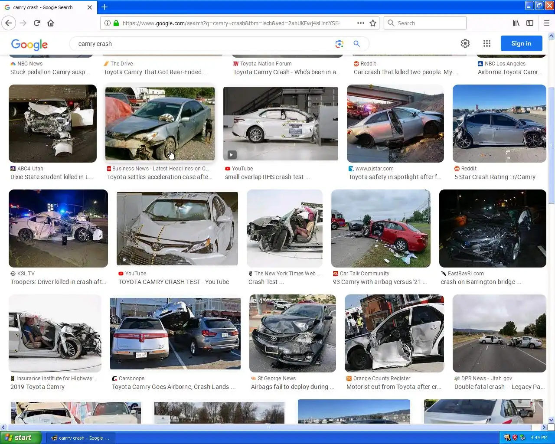Viewport: 555px width, 444px height.
Task: Close the camry crash browser tab
Action: [90, 7]
